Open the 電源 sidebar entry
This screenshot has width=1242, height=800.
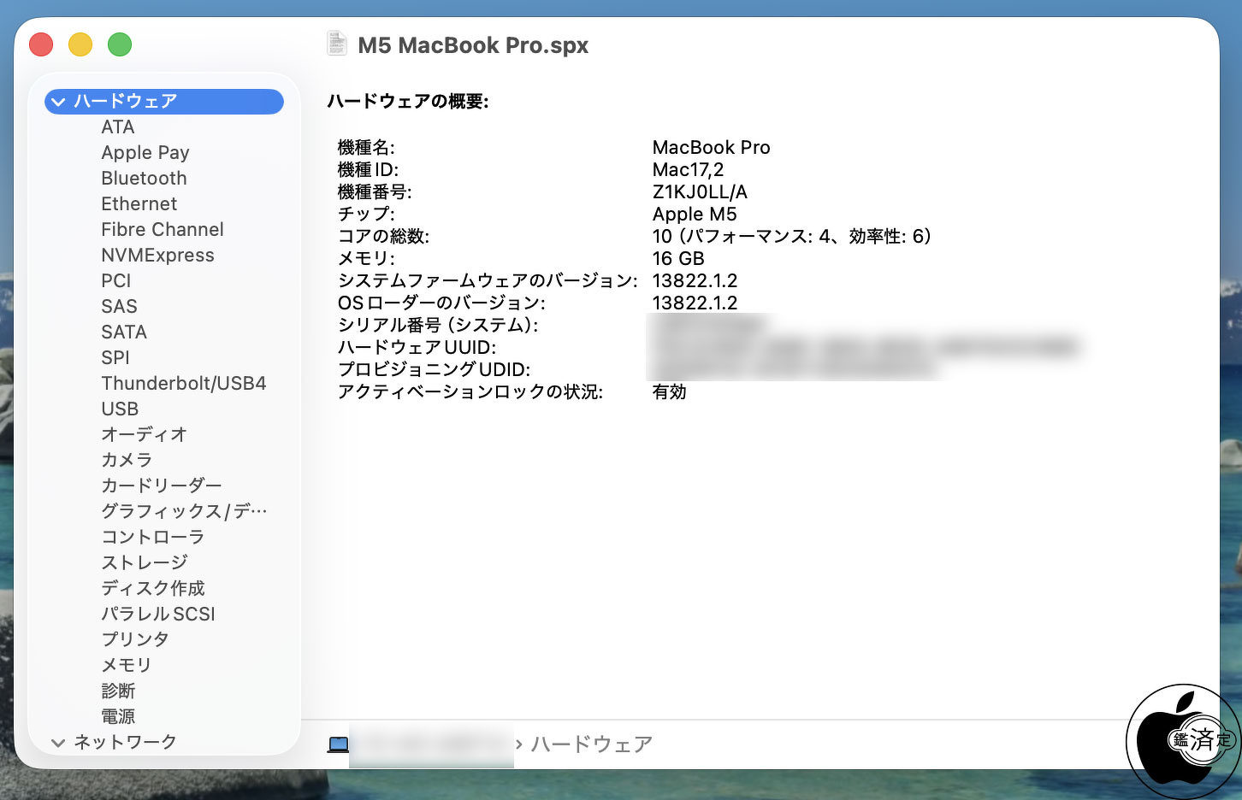(118, 716)
